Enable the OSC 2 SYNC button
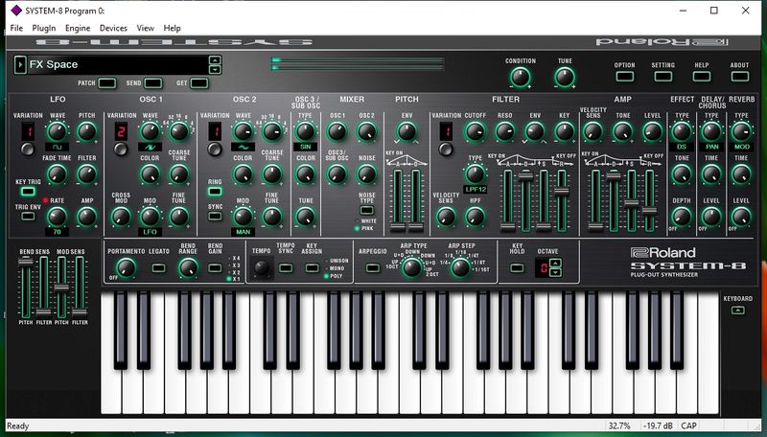Screen dimensions: 767x437 pyautogui.click(x=215, y=216)
